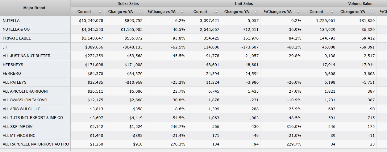This screenshot has width=387, height=152.
Task: Open filter icon for Dollar Sales Current column
Action: point(100,12)
